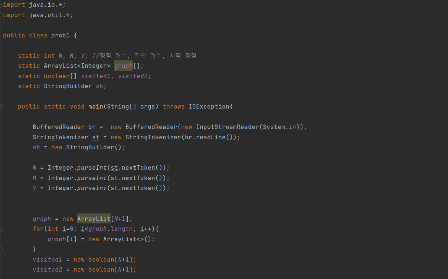This screenshot has width=448, height=279.
Task: Click 'N' at start of 'N = Integer.parseInt' line
Action: (35, 168)
